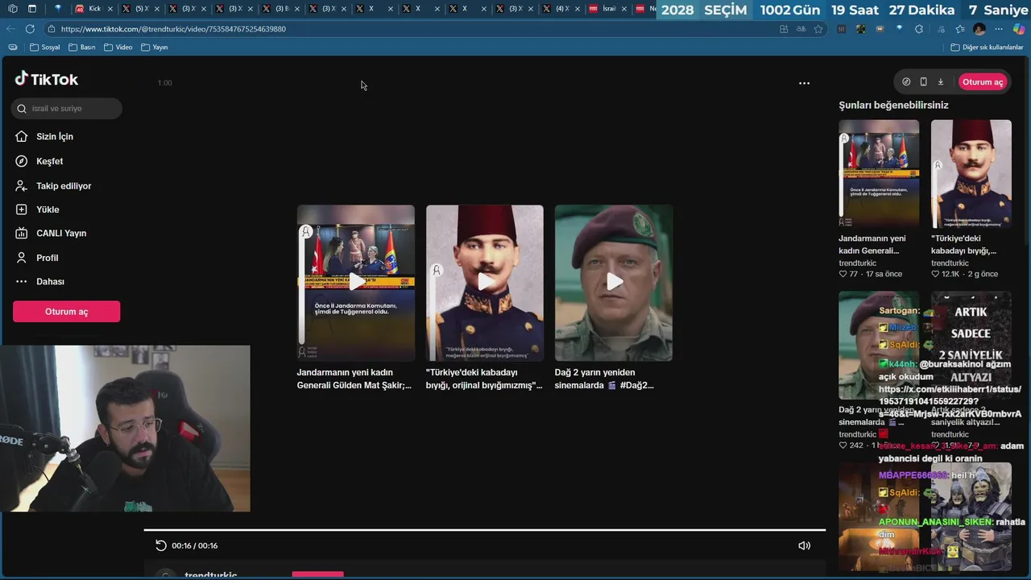The width and height of the screenshot is (1031, 580).
Task: Click the translate page icon in address bar
Action: click(x=801, y=29)
